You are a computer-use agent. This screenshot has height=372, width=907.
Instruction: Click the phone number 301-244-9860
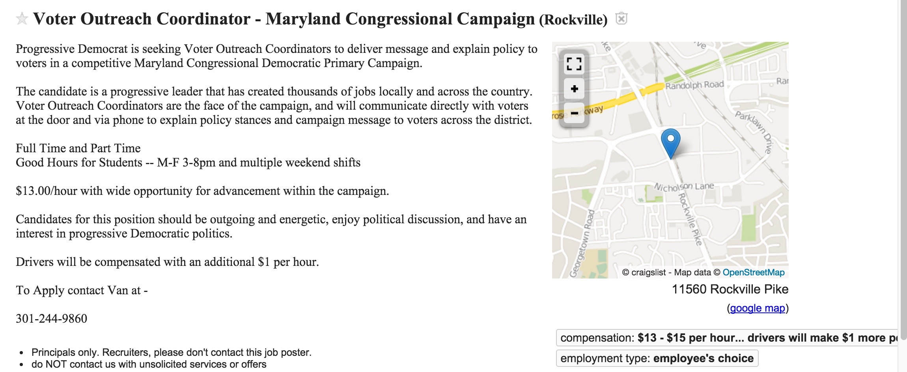[52, 318]
